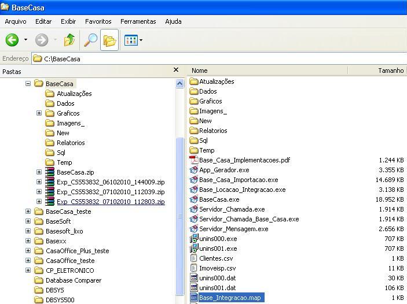407x304 pixels.
Task: Select the BaseCasa.exe application icon
Action: tap(194, 199)
